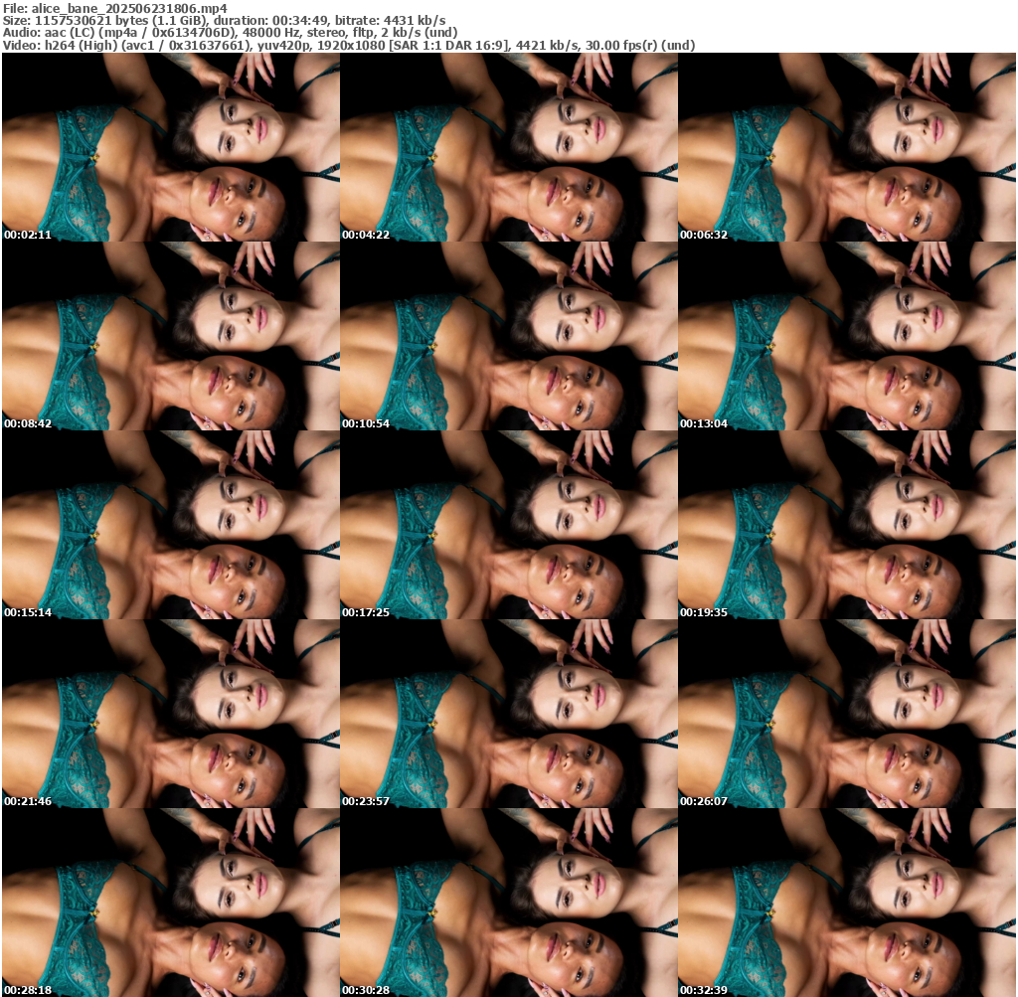Click the thumbnail timestamped 00:15:14

pyautogui.click(x=170, y=525)
